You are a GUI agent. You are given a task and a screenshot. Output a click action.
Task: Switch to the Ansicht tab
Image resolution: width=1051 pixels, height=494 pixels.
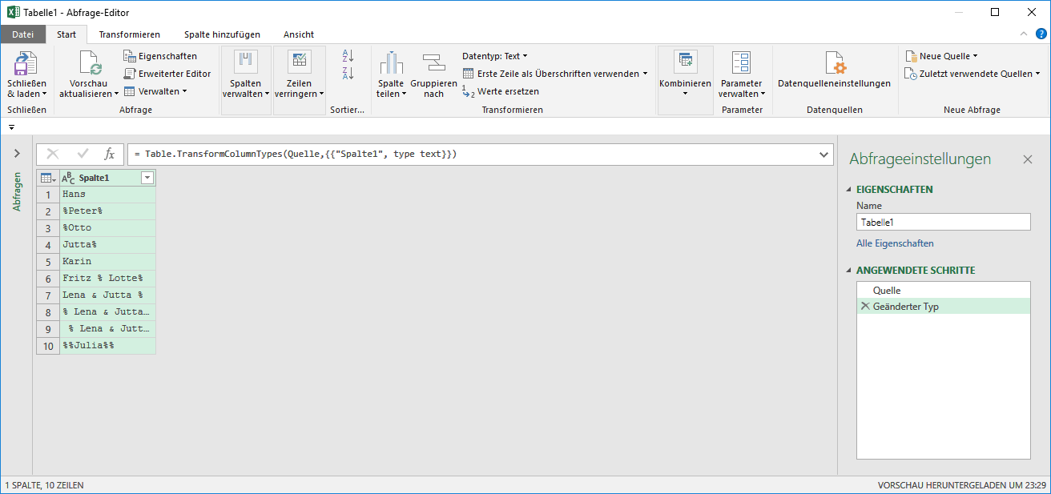299,34
